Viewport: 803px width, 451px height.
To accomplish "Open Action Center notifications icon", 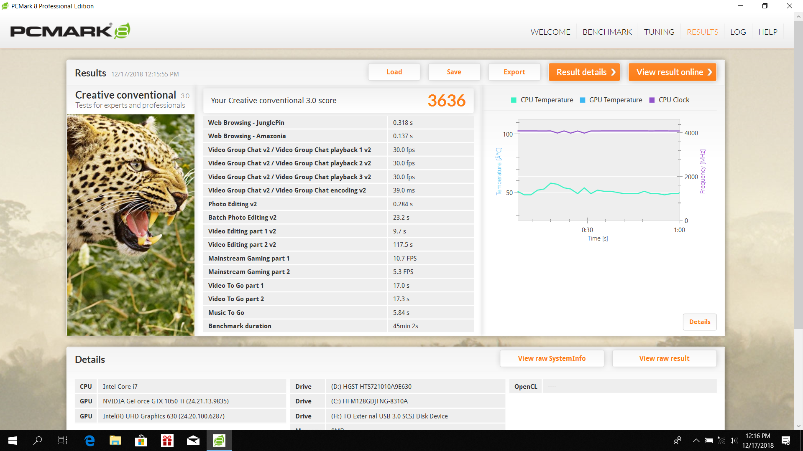I will click(x=786, y=441).
